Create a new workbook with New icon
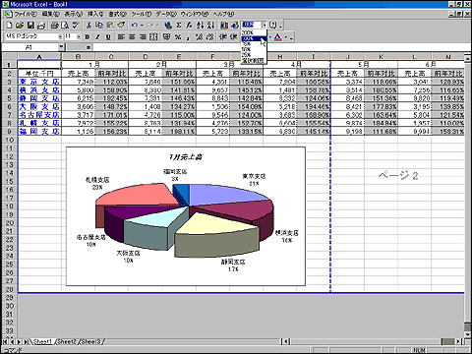 point(10,26)
